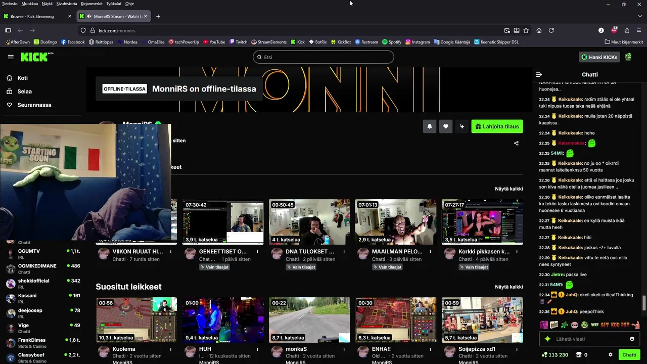The height and width of the screenshot is (364, 647).
Task: Open options menu for monkaS clip
Action: (x=344, y=349)
